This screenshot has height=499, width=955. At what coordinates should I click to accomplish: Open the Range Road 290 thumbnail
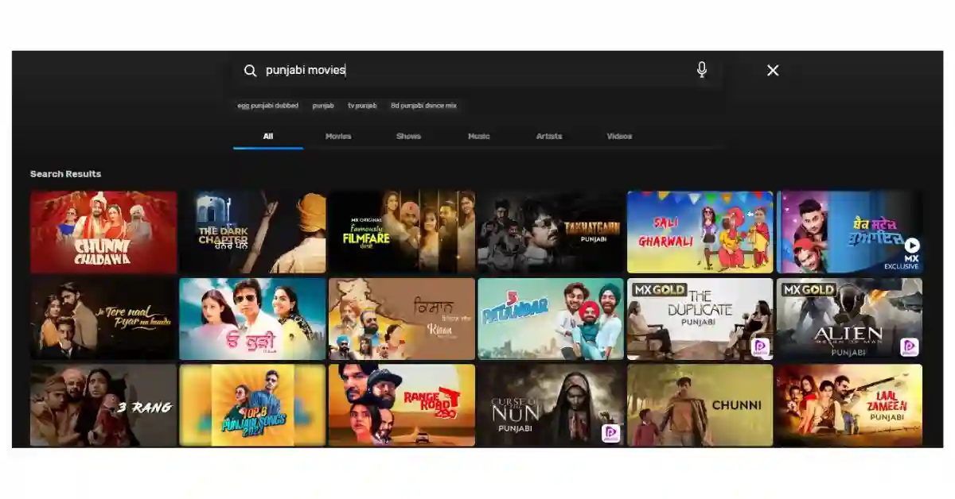tap(402, 405)
